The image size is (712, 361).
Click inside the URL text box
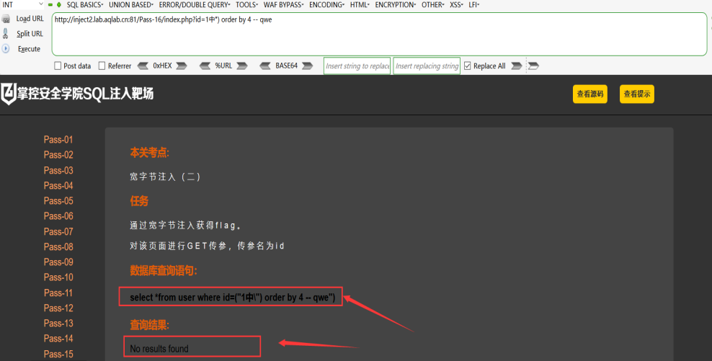[x=379, y=34]
